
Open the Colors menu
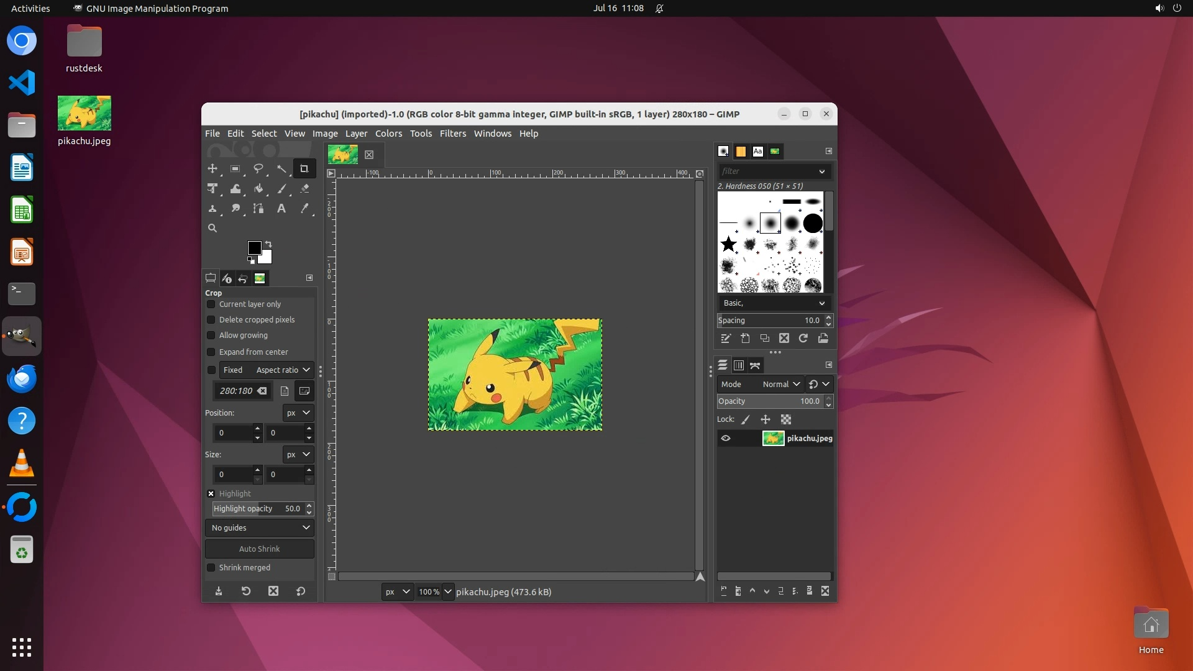(388, 134)
